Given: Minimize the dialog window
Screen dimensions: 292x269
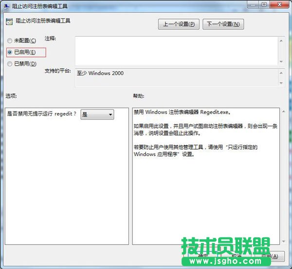Looking at the screenshot, I should coord(253,4).
